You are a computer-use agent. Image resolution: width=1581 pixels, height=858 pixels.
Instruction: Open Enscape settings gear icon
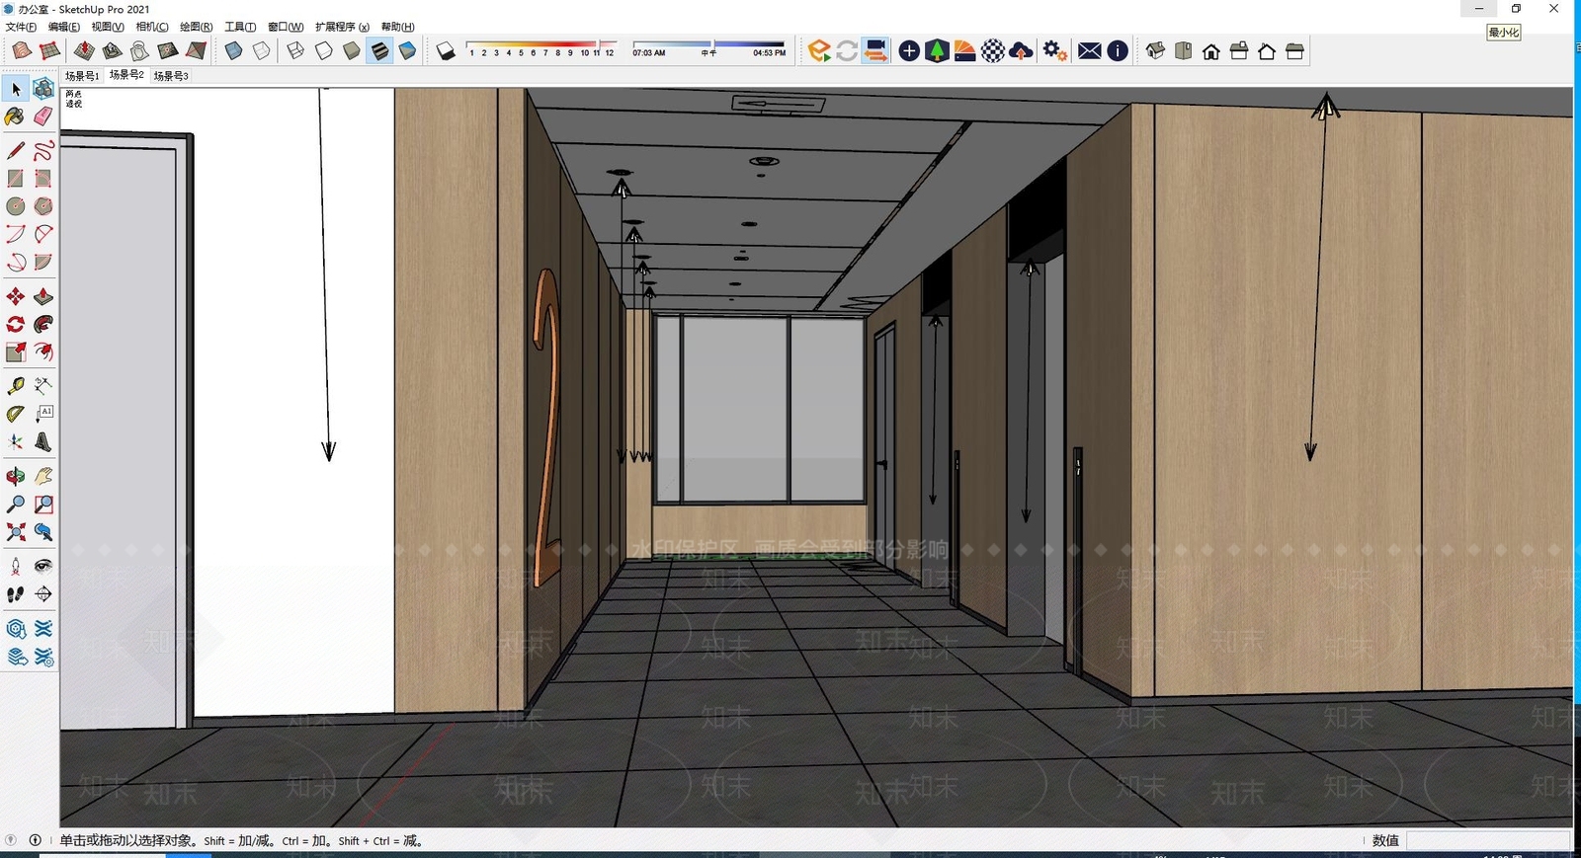click(x=1054, y=50)
